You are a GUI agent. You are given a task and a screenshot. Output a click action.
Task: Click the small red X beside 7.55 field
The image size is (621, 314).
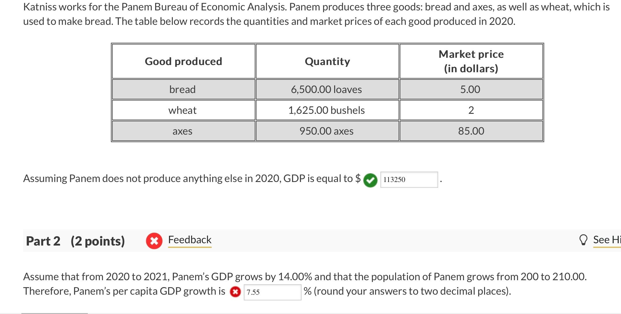235,292
